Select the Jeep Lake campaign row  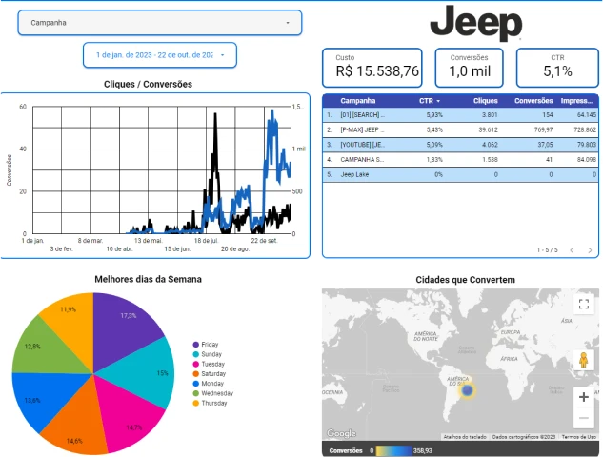[460, 174]
